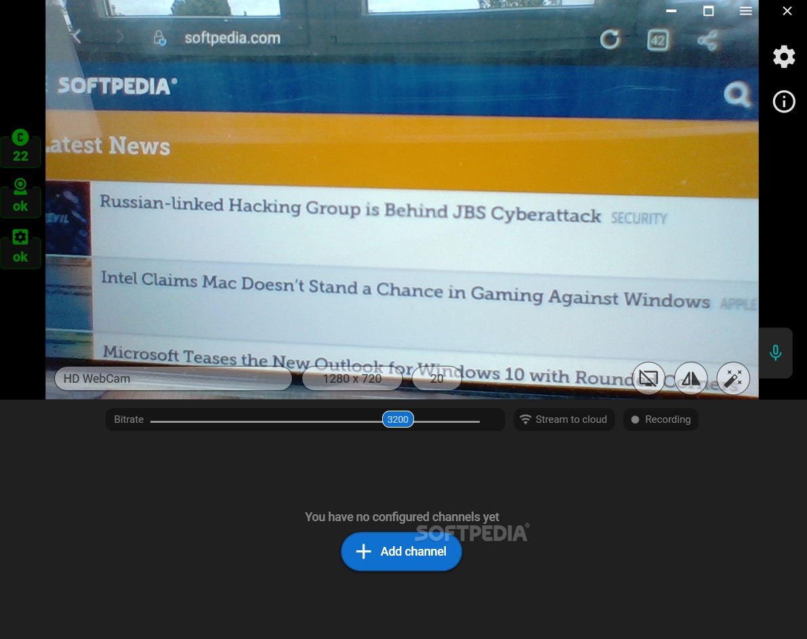Toggle the Recording button
The width and height of the screenshot is (807, 639).
[661, 419]
